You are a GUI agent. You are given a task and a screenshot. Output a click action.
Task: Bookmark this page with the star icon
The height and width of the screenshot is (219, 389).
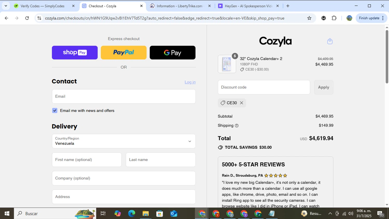click(309, 18)
